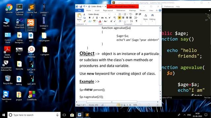
Task: Click the Paste button in Word
Action: pyautogui.click(x=79, y=17)
